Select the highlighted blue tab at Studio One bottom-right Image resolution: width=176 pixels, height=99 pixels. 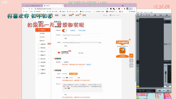coord(164,90)
